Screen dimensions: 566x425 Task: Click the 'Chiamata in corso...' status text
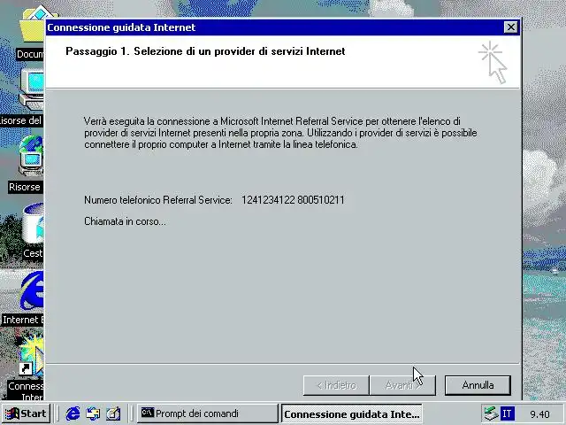click(125, 221)
